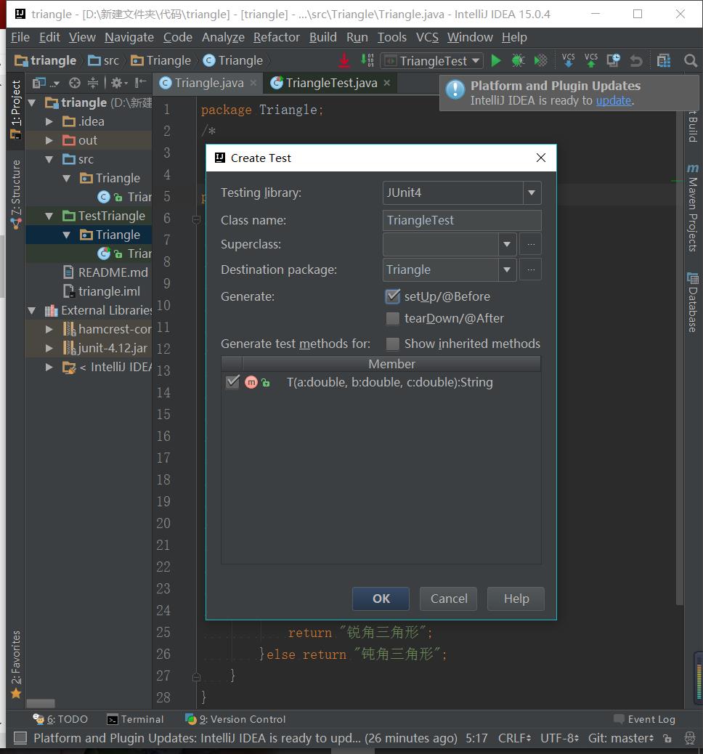The image size is (703, 754).
Task: Collapse the TestTriangle folder
Action: [x=49, y=216]
